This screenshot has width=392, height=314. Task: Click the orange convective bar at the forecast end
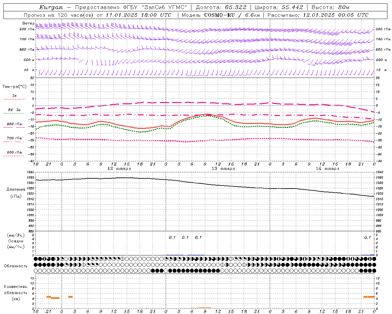click(369, 297)
